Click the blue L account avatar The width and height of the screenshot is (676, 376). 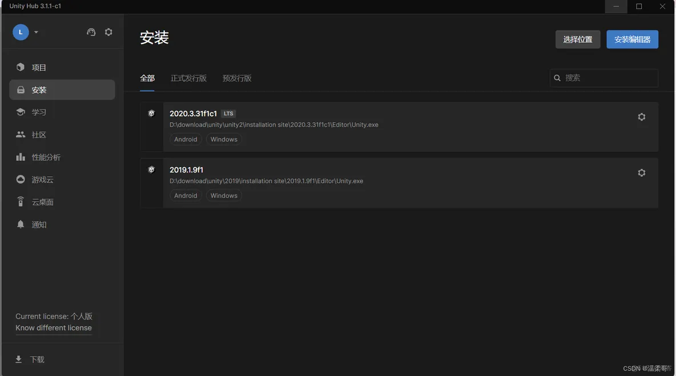coord(21,33)
